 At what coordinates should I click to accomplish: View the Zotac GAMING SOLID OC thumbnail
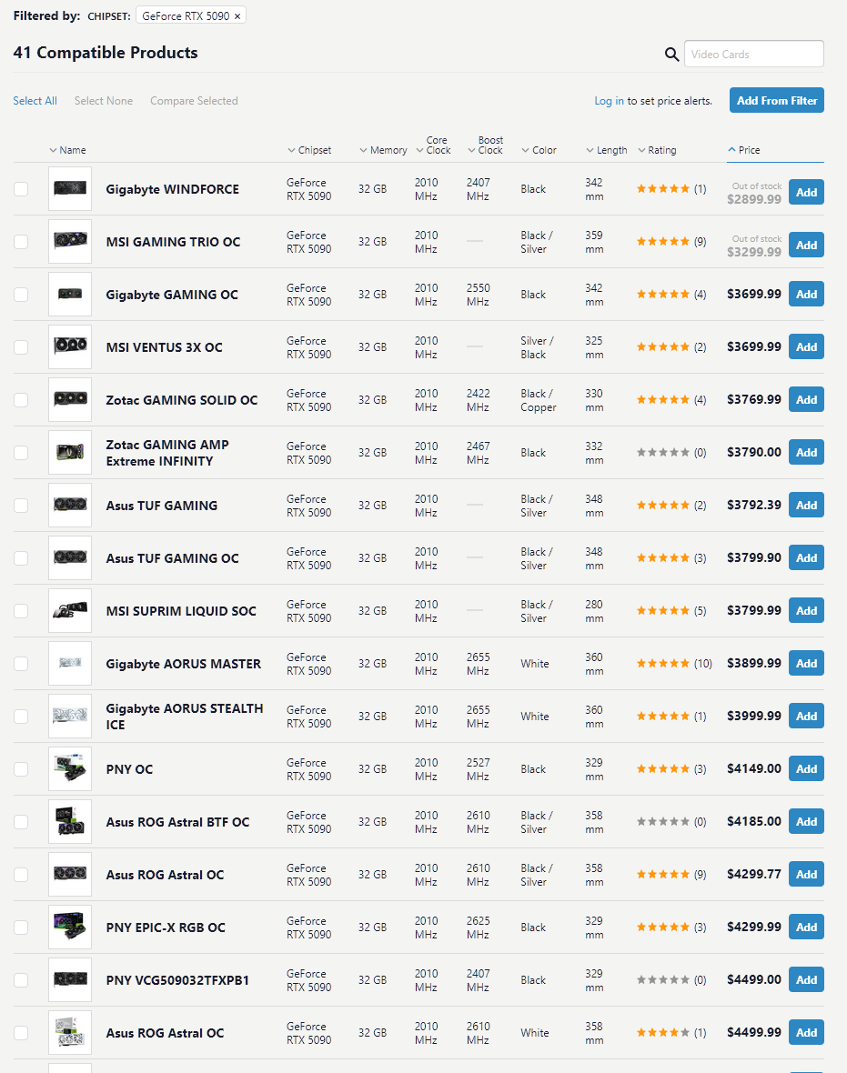click(70, 399)
